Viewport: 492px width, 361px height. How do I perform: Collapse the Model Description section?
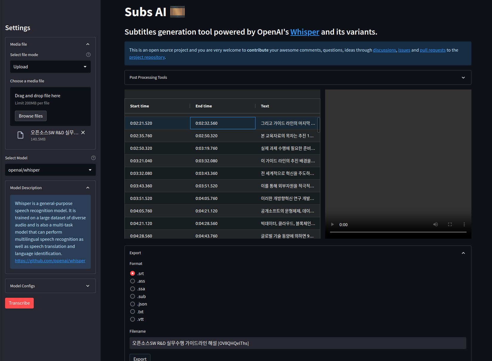[50, 188]
